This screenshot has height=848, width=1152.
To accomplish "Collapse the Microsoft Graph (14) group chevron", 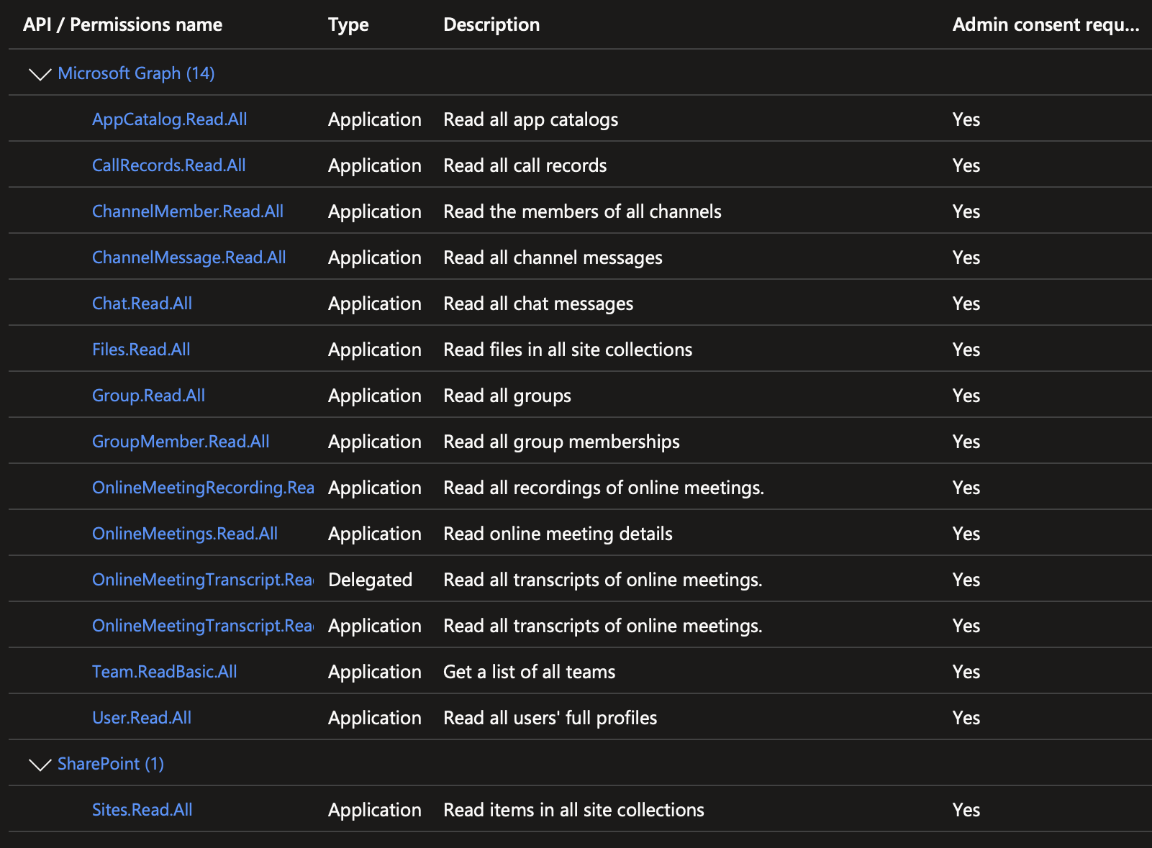I will tap(40, 74).
